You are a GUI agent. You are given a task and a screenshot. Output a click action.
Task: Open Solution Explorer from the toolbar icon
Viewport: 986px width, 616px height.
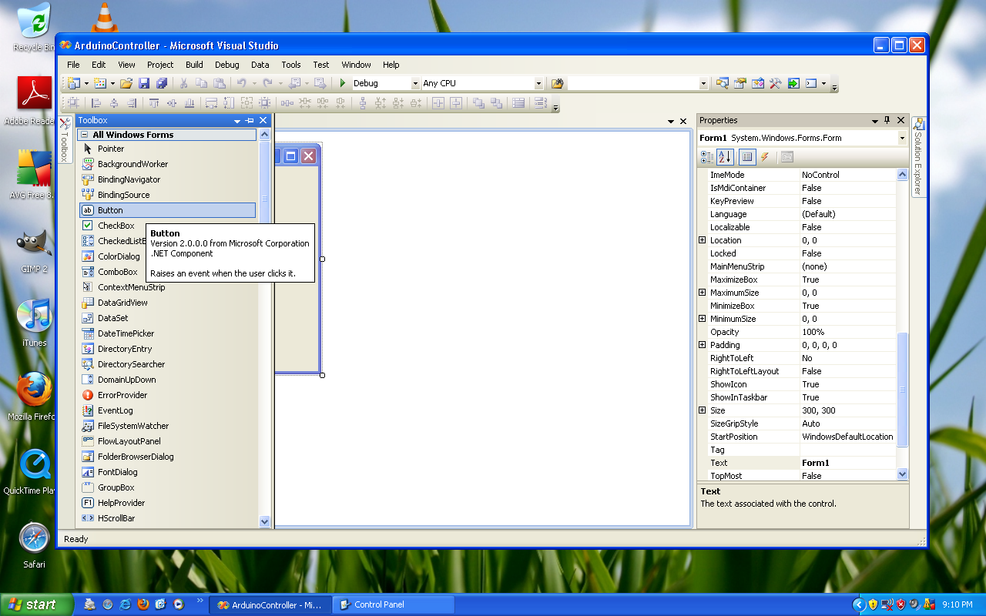click(723, 83)
